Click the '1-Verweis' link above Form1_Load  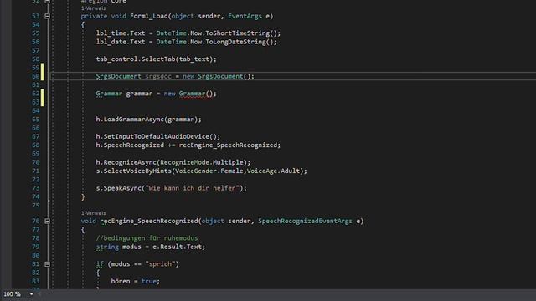93,8
